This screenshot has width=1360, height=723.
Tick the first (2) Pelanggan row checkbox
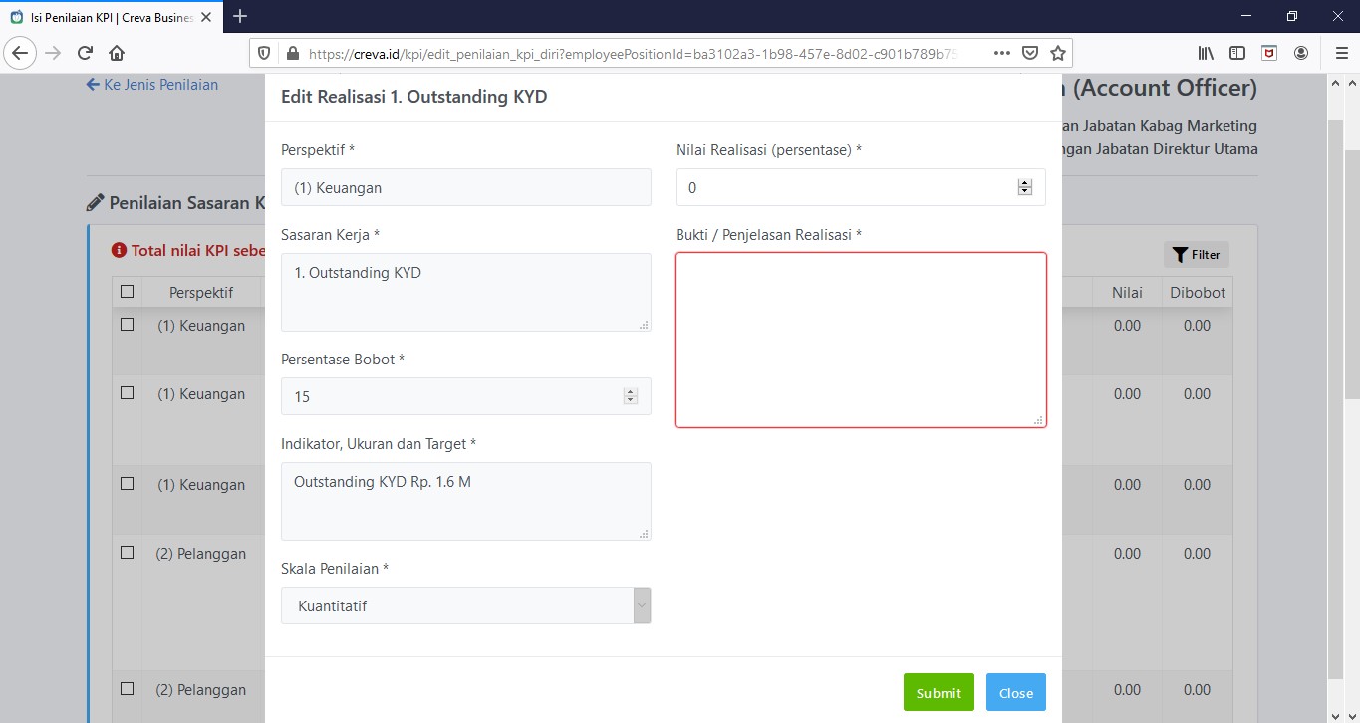point(127,553)
